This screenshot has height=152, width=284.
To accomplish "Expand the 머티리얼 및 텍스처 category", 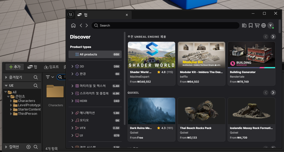I will click(x=72, y=86).
